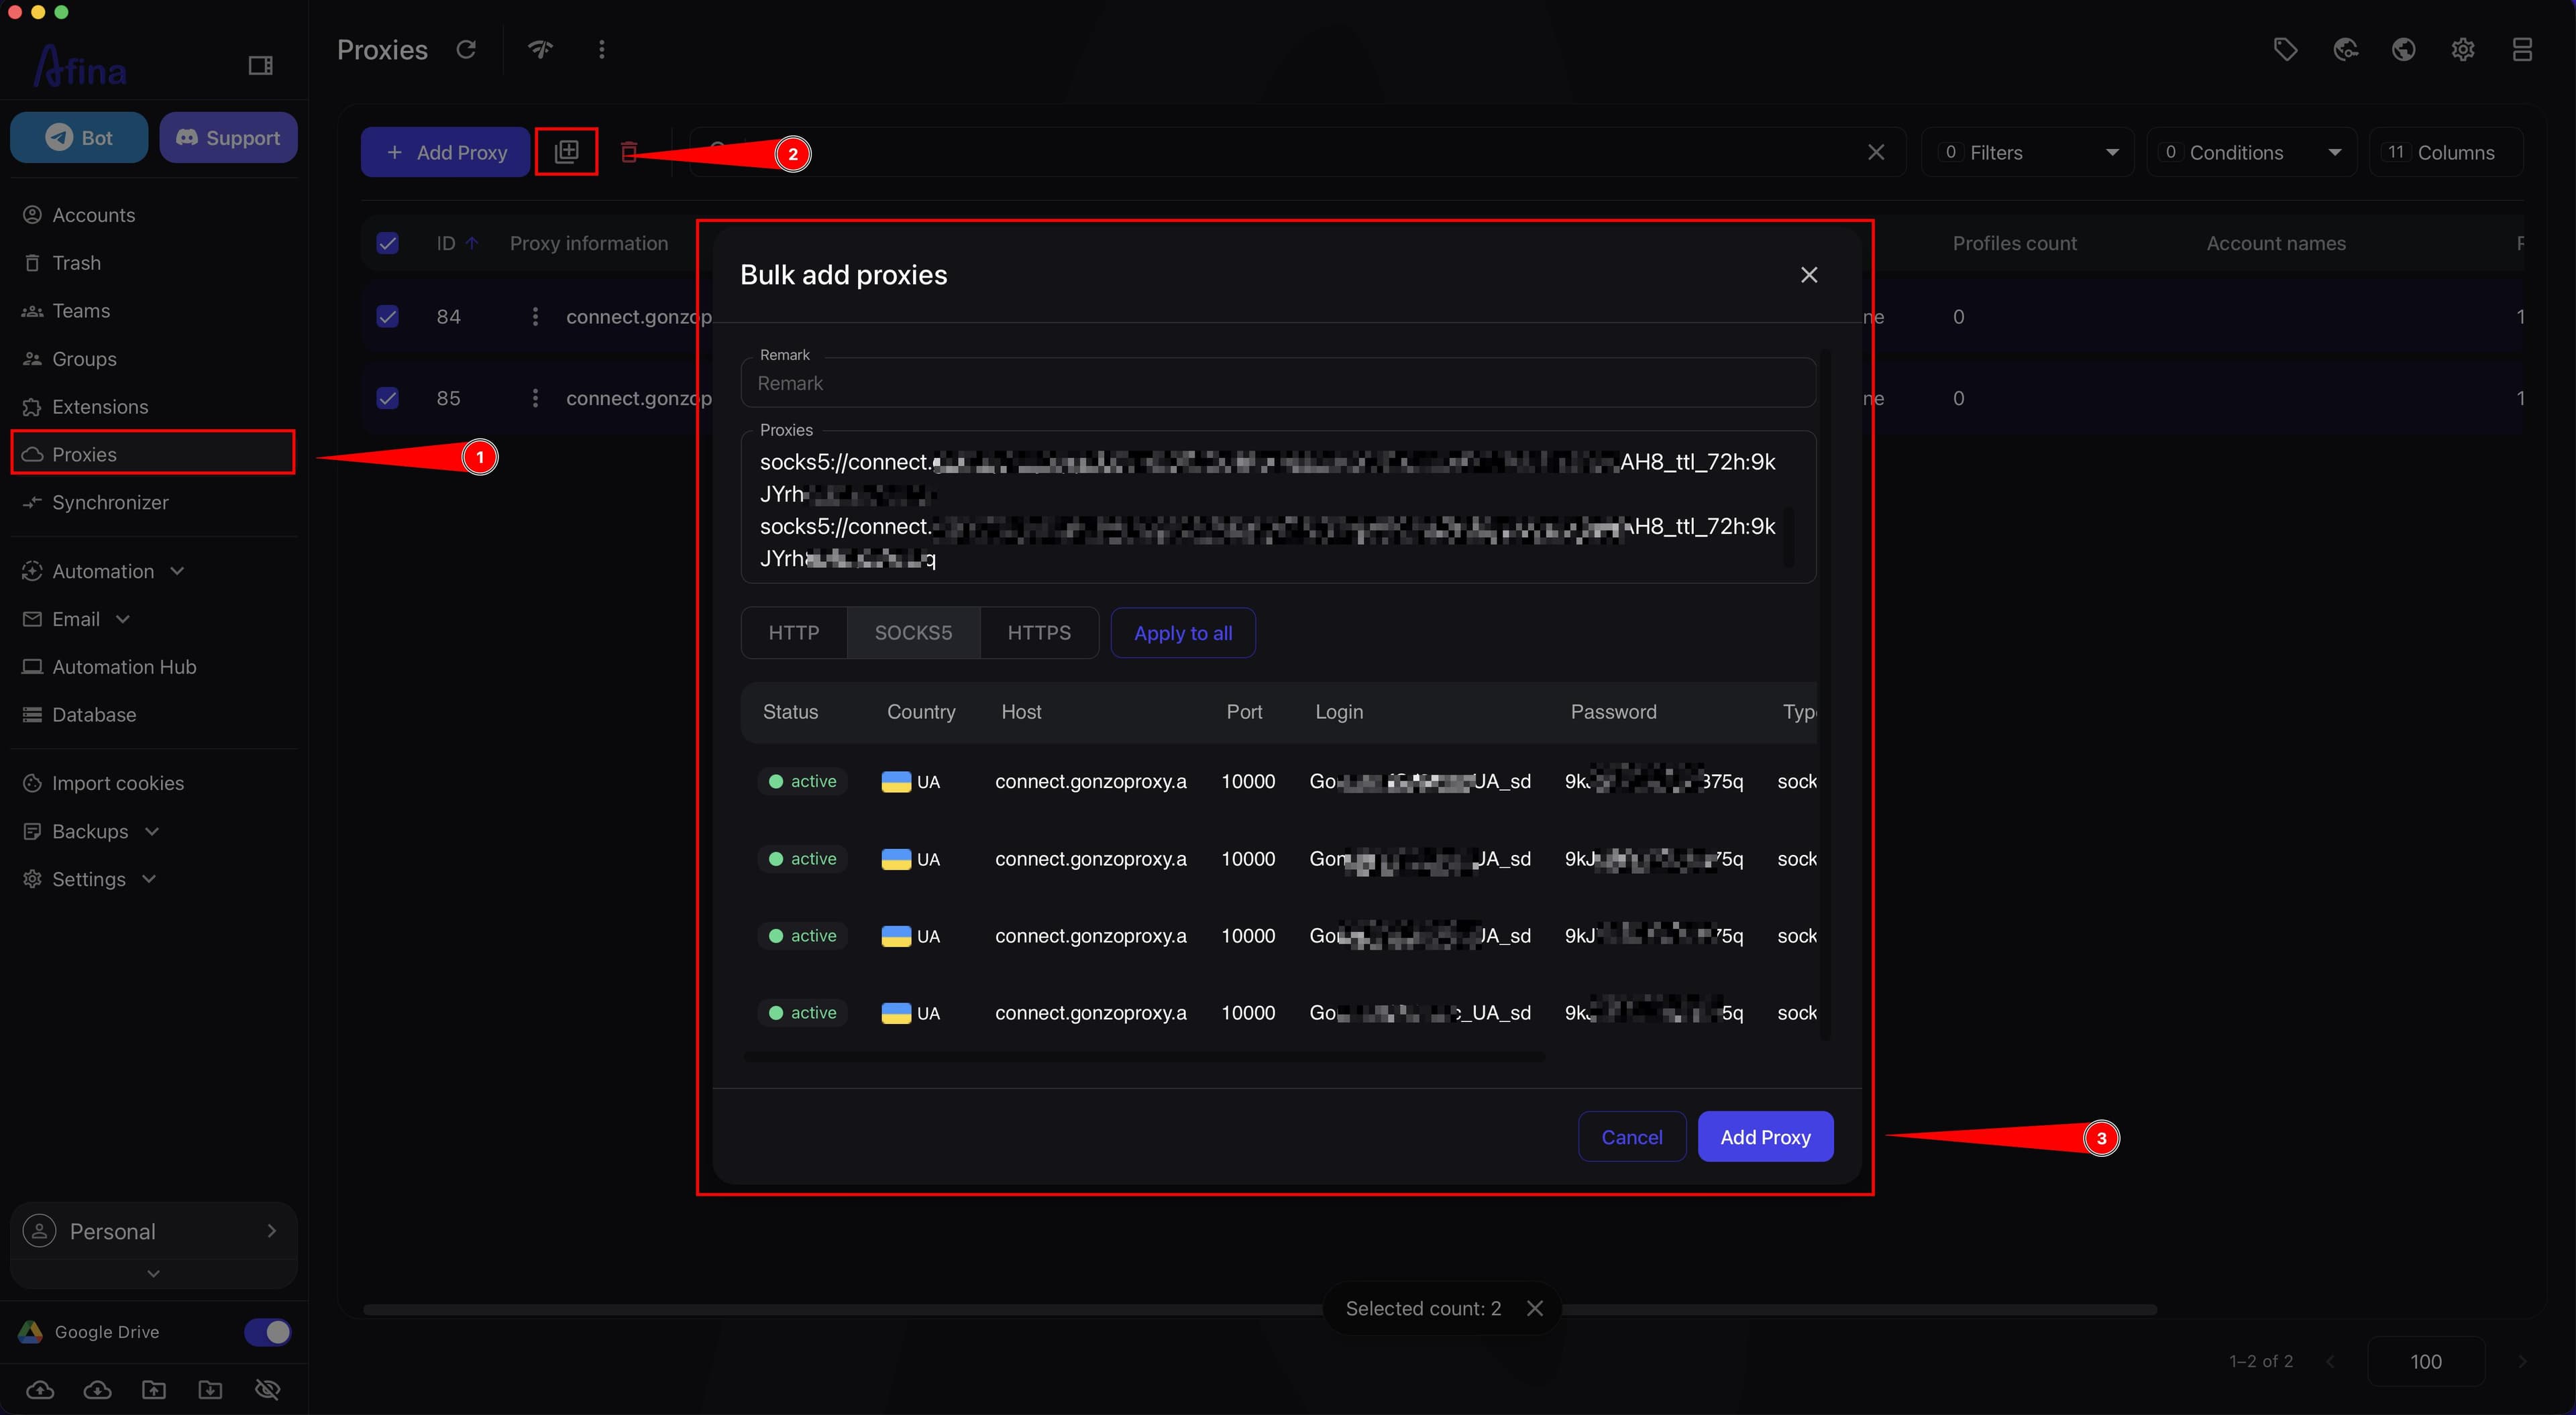Screen dimensions: 2576x1415
Task: Click the check proxies wifi icon
Action: coord(540,49)
